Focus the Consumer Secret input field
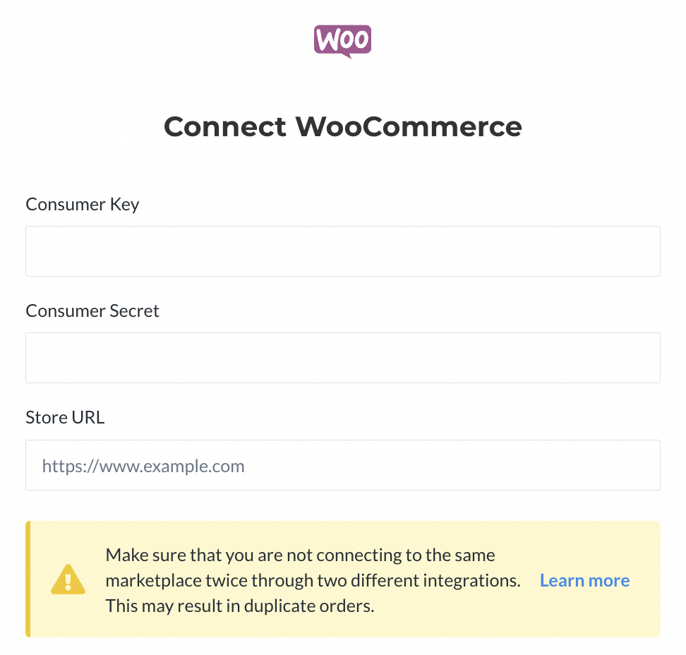 342,358
